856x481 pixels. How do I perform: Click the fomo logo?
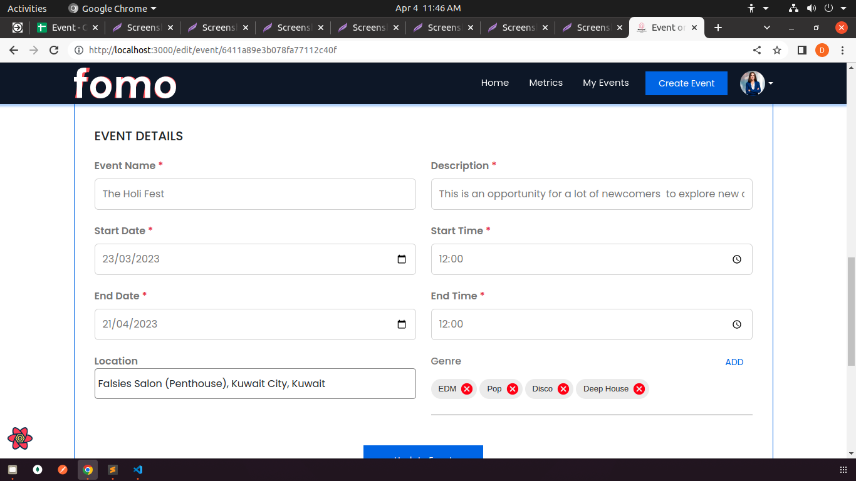[125, 83]
